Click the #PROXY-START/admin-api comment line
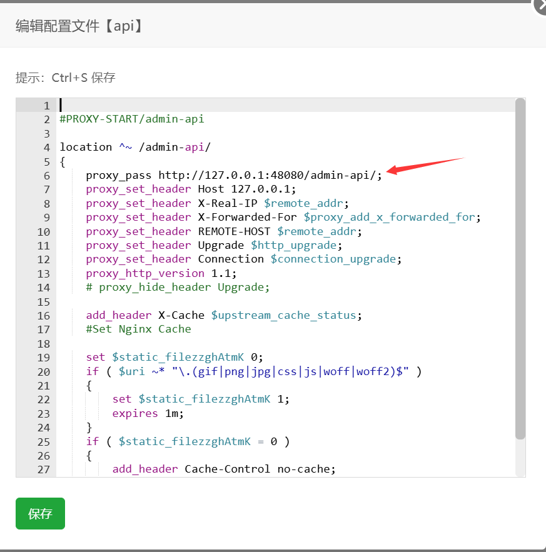The height and width of the screenshot is (552, 546). tap(132, 119)
